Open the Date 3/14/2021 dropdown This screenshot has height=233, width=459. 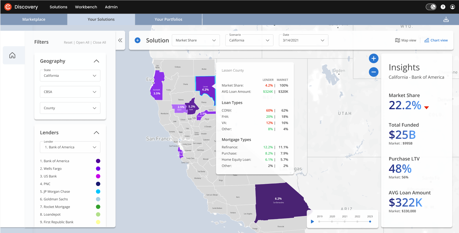pos(304,40)
